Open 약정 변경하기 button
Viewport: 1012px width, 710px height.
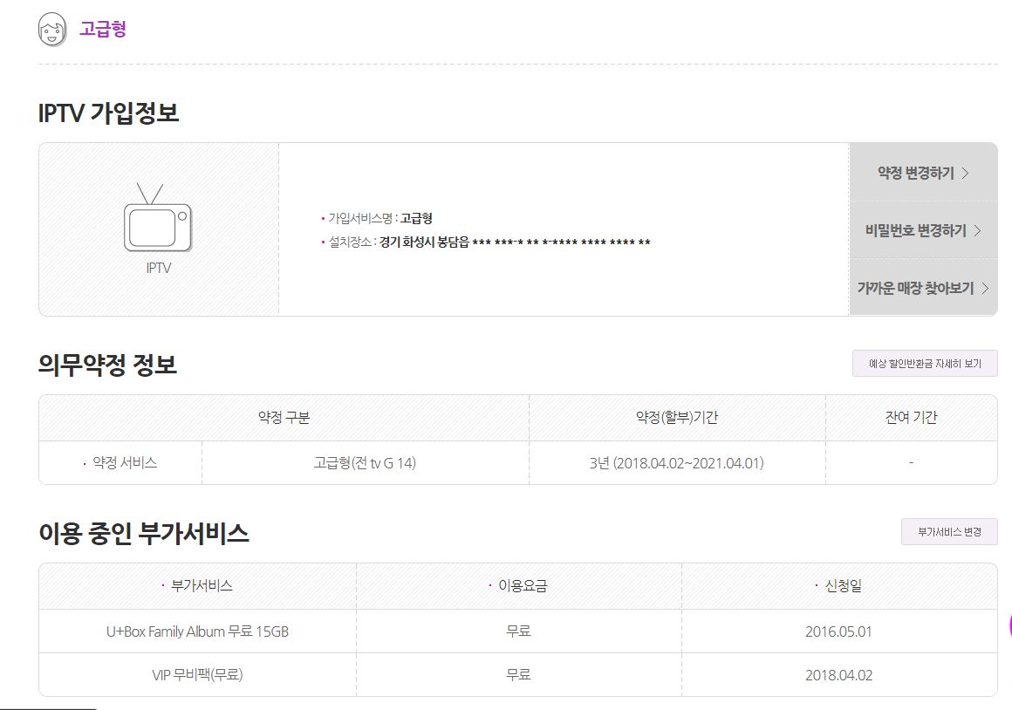[x=923, y=173]
